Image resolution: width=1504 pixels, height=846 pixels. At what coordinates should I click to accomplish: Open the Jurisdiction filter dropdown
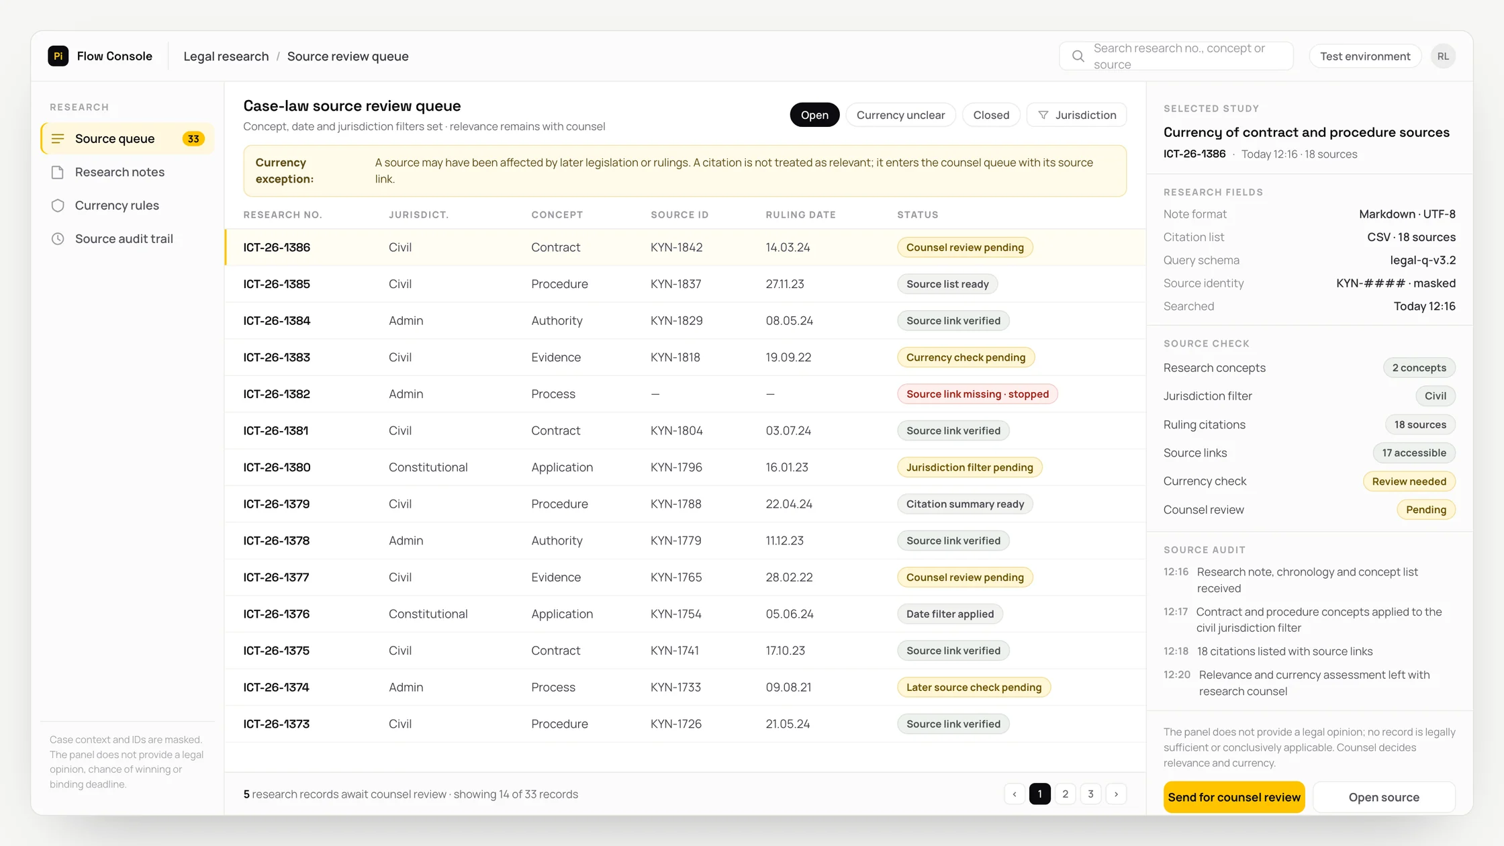click(x=1076, y=115)
